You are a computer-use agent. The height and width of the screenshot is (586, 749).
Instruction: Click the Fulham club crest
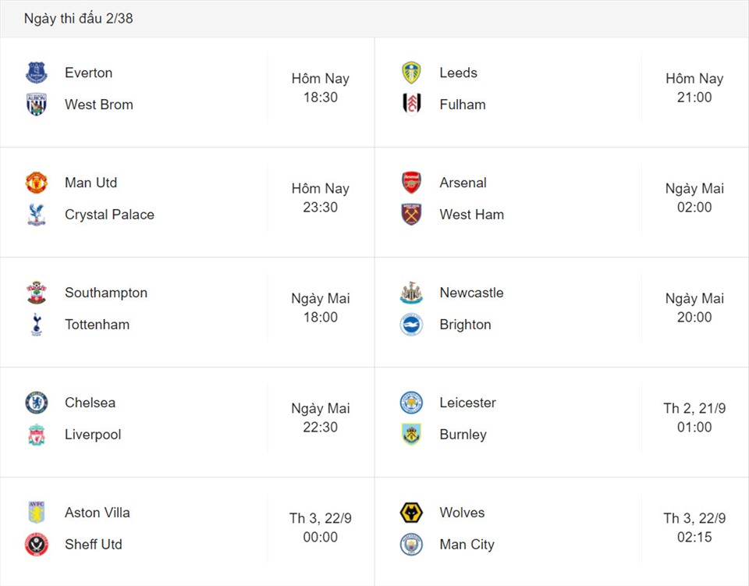click(411, 104)
